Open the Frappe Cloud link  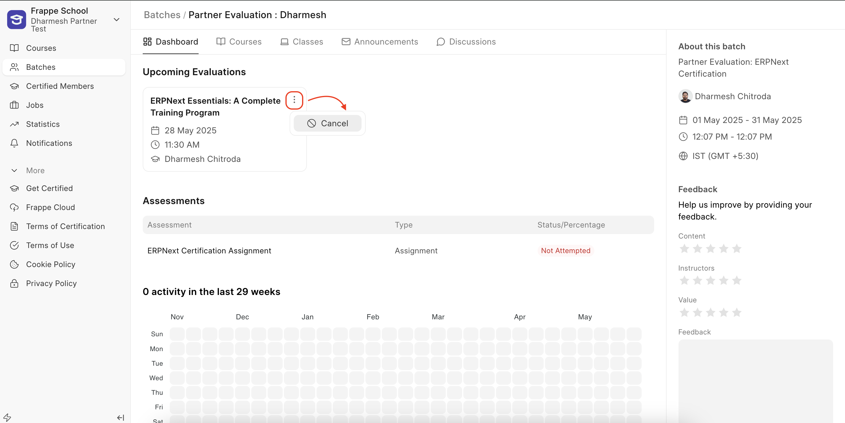point(64,207)
